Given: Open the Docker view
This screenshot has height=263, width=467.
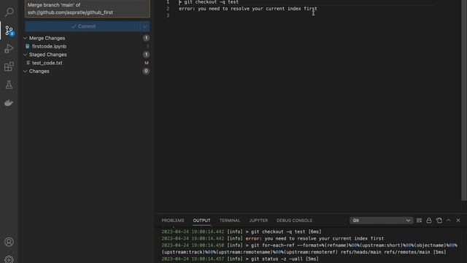Looking at the screenshot, I should pyautogui.click(x=9, y=103).
